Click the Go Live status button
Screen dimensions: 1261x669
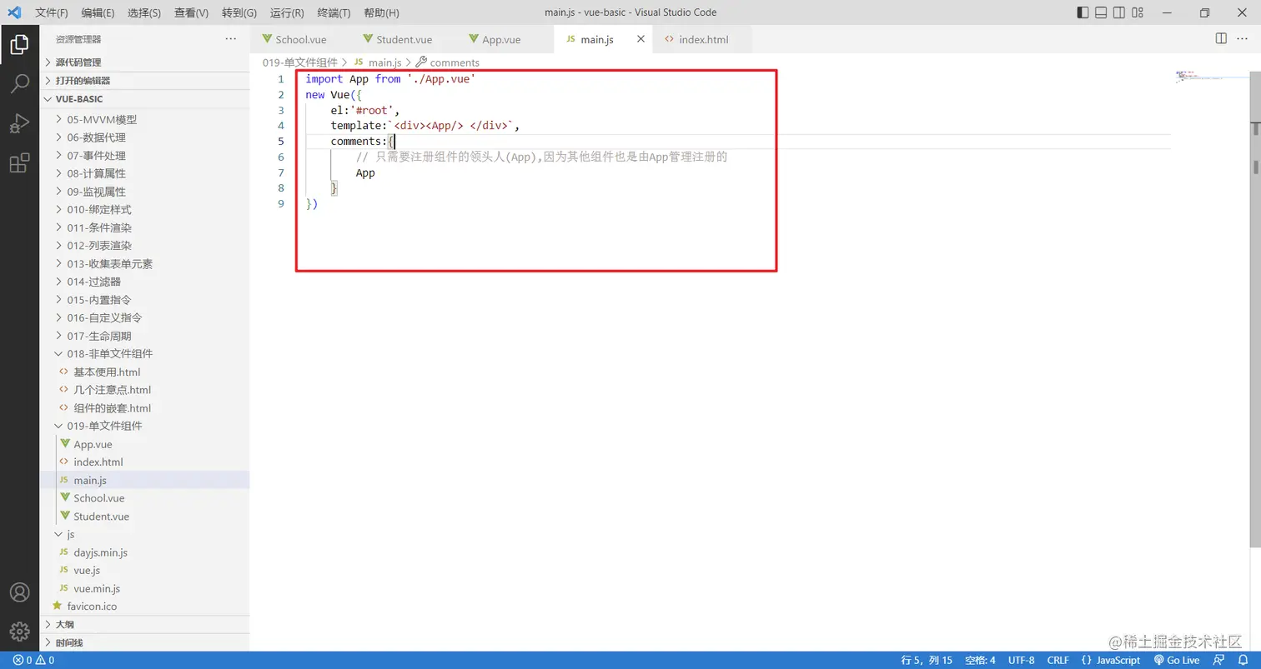point(1176,660)
